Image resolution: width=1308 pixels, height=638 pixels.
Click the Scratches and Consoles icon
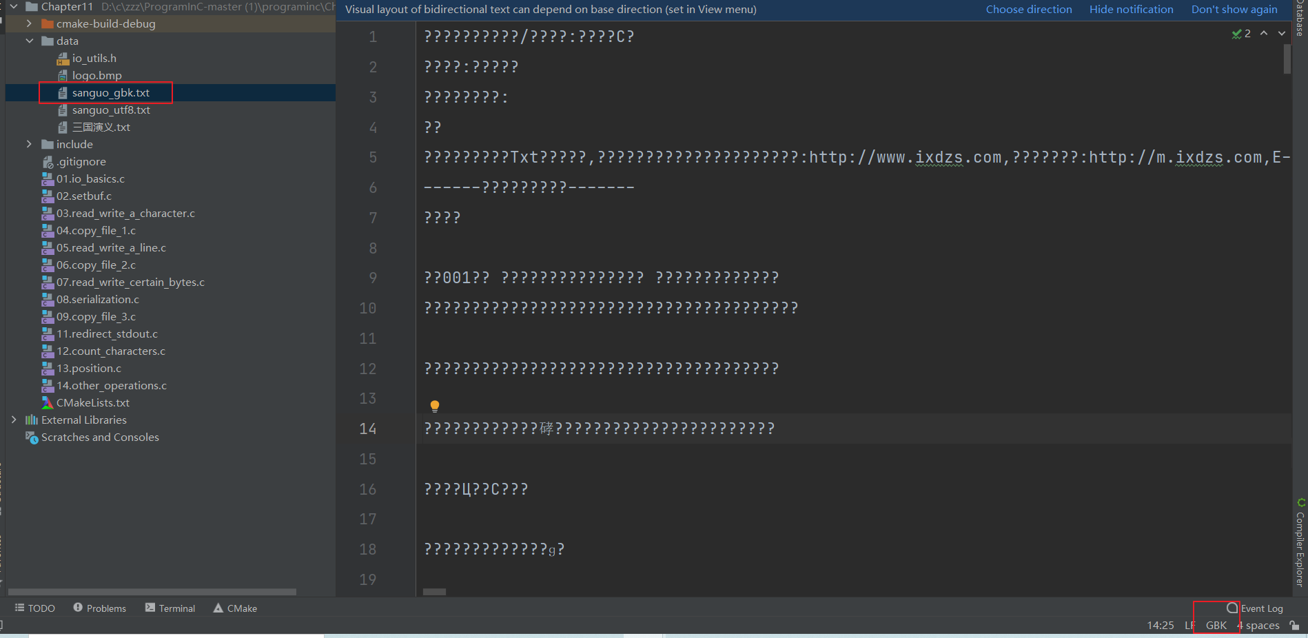[x=32, y=438]
